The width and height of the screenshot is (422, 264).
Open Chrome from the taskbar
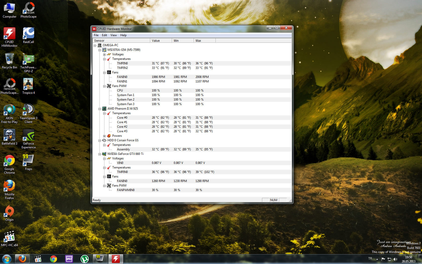54,259
